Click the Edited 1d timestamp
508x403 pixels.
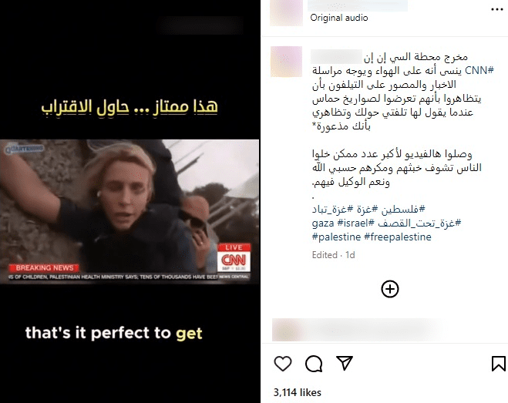point(333,255)
